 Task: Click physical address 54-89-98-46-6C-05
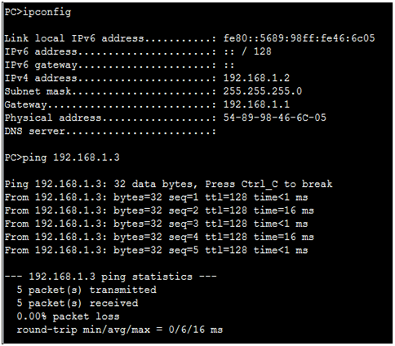[275, 118]
